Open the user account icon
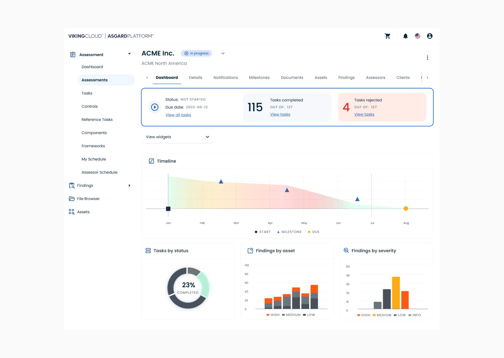The width and height of the screenshot is (504, 358). 430,36
